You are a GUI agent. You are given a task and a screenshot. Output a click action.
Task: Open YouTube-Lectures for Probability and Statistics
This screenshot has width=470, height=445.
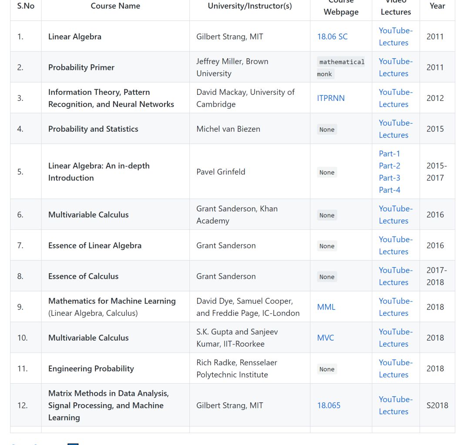click(x=395, y=129)
